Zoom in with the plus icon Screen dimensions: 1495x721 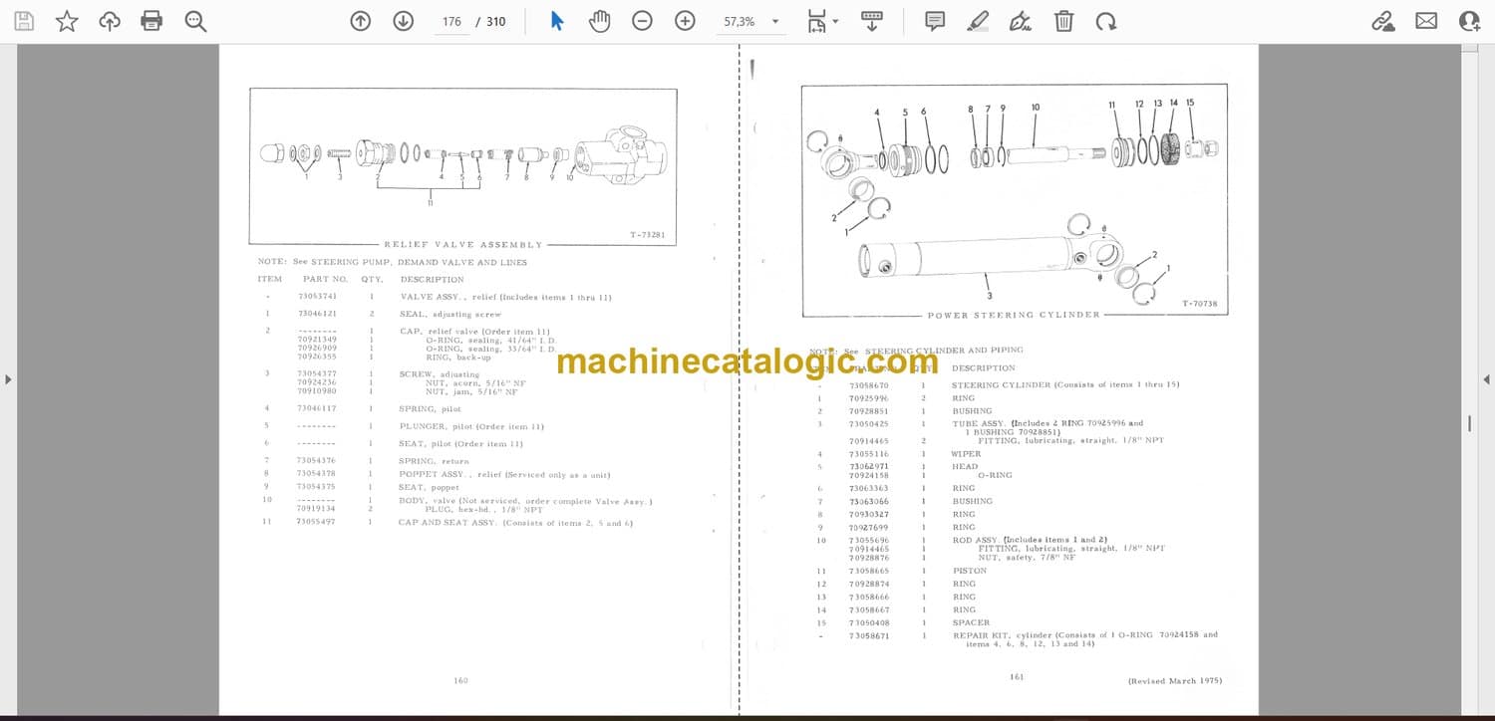[x=685, y=21]
